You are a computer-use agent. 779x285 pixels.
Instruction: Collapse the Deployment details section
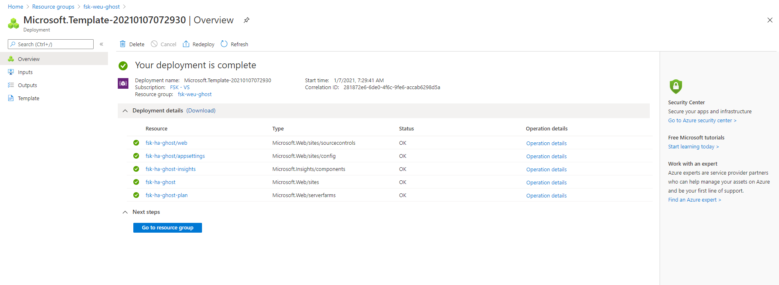pyautogui.click(x=125, y=111)
